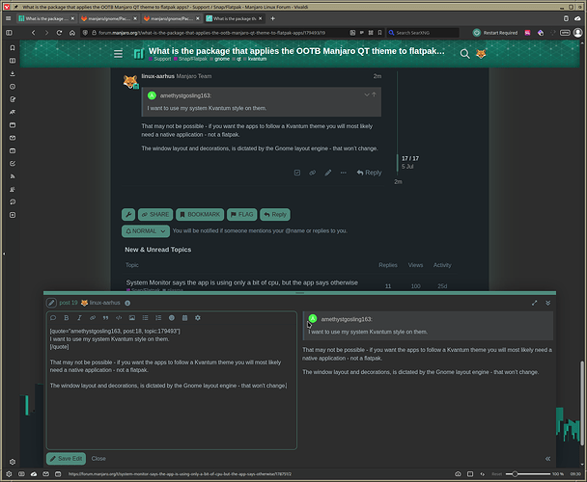The width and height of the screenshot is (587, 482).
Task: Expand the composer to full screen
Action: [534, 303]
